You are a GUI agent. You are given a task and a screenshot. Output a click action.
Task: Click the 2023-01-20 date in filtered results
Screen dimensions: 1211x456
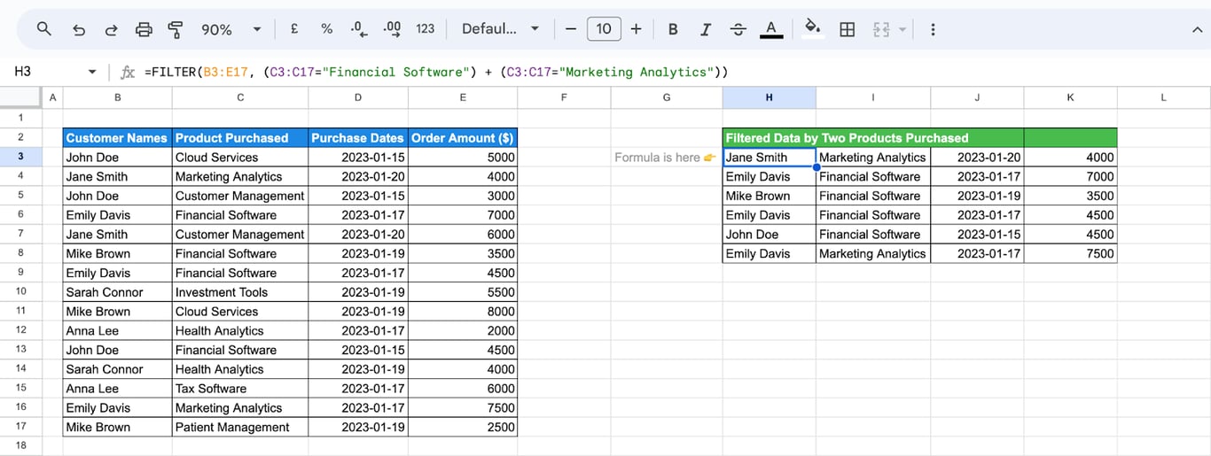coord(977,157)
